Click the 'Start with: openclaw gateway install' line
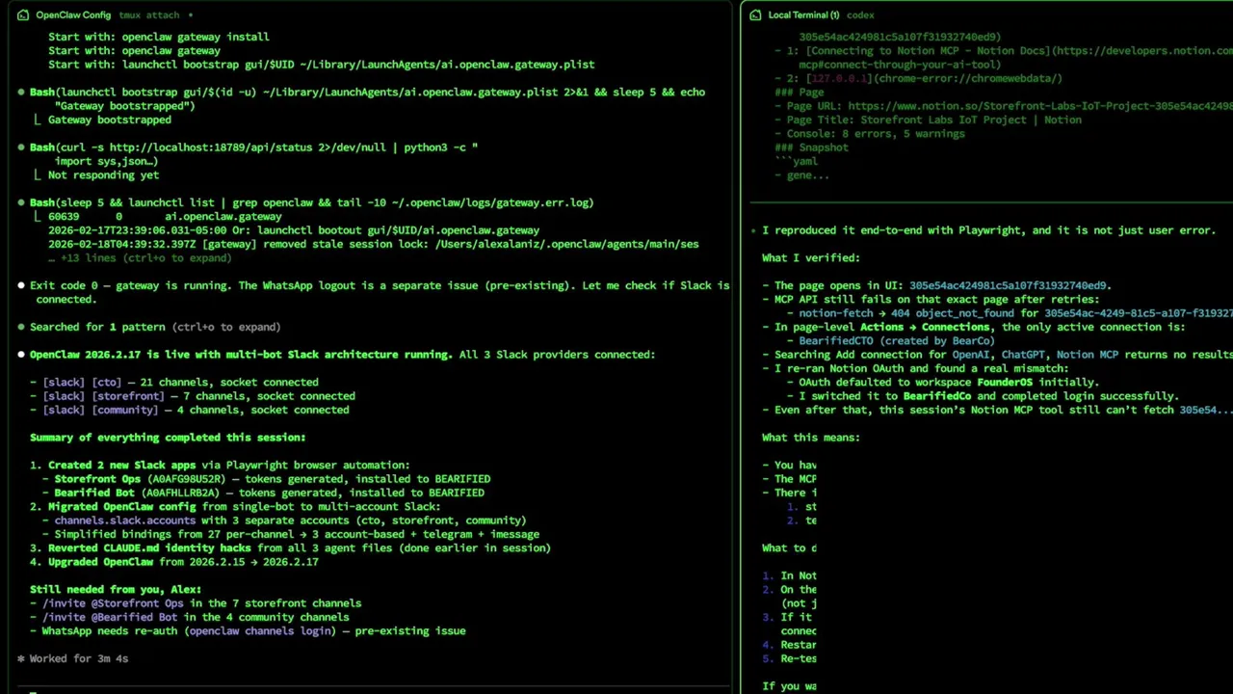 click(159, 37)
